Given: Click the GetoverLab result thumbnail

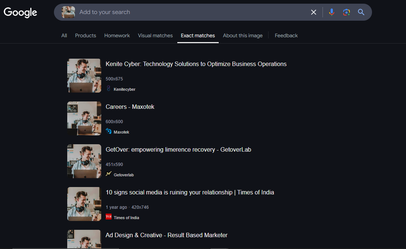Looking at the screenshot, I should click(84, 161).
